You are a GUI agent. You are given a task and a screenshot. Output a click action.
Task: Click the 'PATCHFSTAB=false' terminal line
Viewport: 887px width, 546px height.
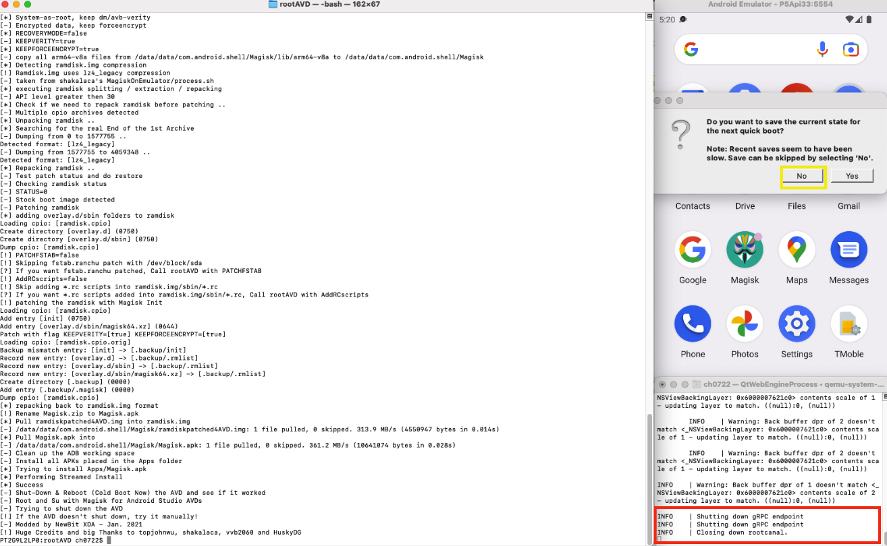pos(40,255)
